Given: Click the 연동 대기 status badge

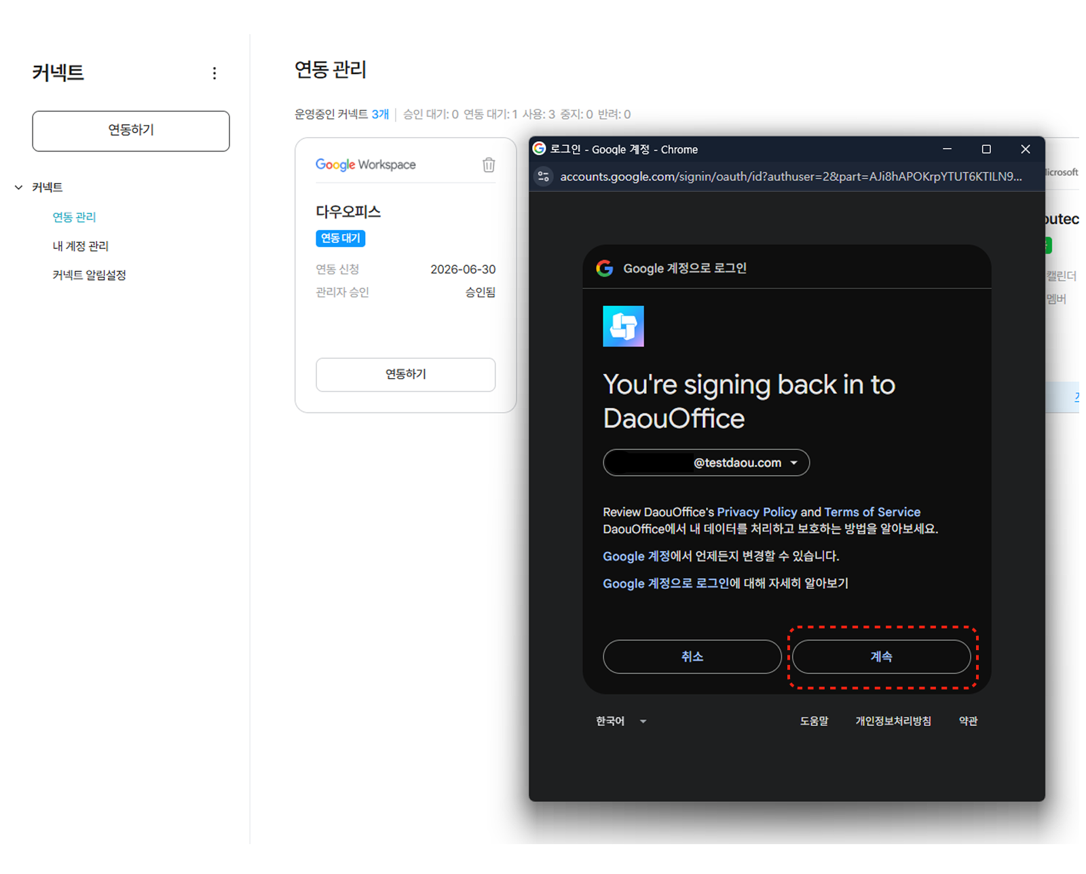Looking at the screenshot, I should tap(341, 238).
